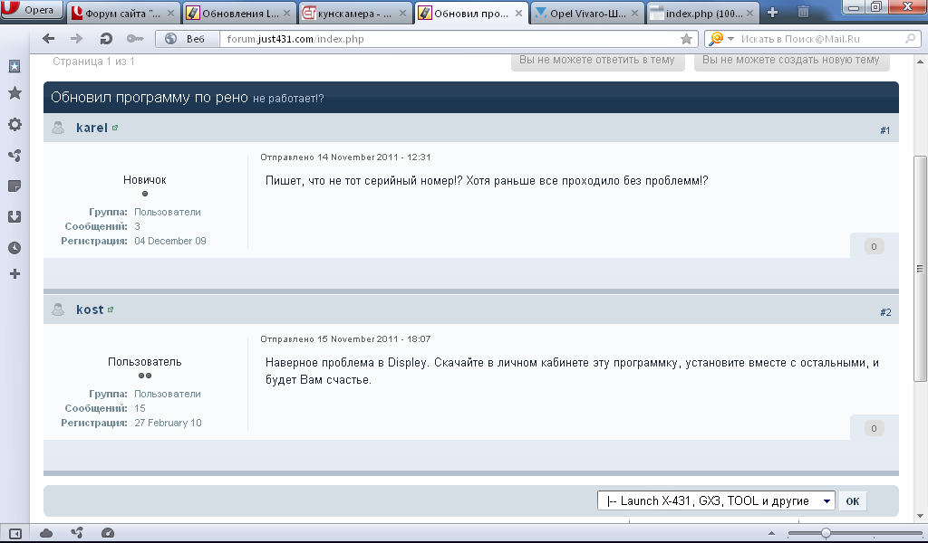Open user kost's profile link

(90, 310)
